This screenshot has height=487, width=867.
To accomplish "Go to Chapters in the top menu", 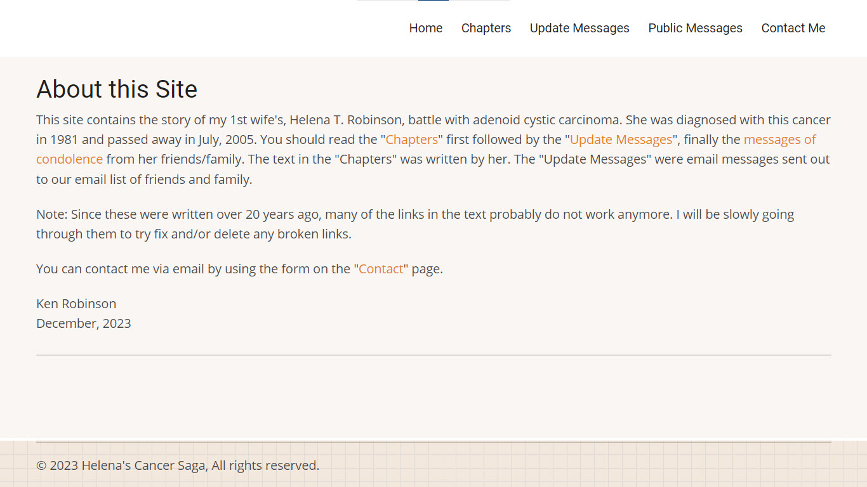I will [x=486, y=28].
